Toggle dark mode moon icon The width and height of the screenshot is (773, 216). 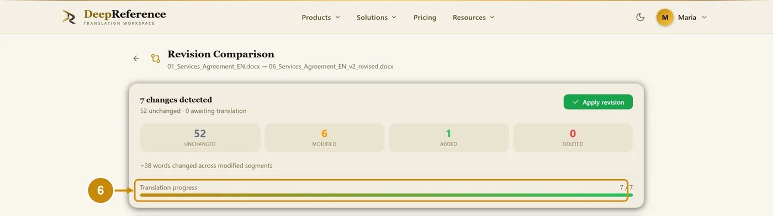(x=640, y=18)
